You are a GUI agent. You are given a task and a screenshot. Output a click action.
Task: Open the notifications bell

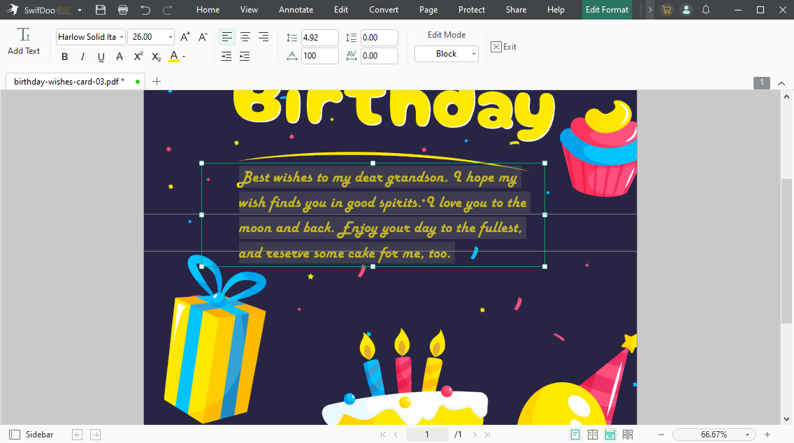706,10
